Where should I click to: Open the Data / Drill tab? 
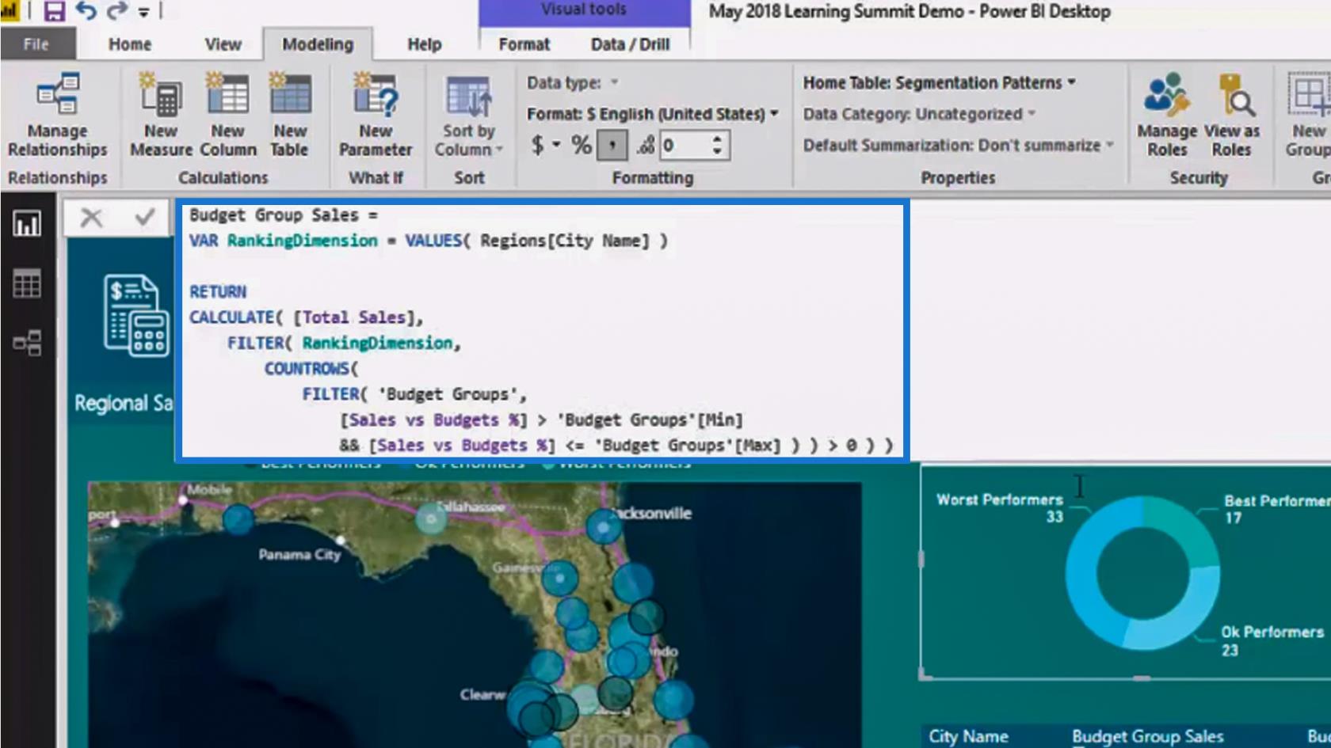point(630,44)
